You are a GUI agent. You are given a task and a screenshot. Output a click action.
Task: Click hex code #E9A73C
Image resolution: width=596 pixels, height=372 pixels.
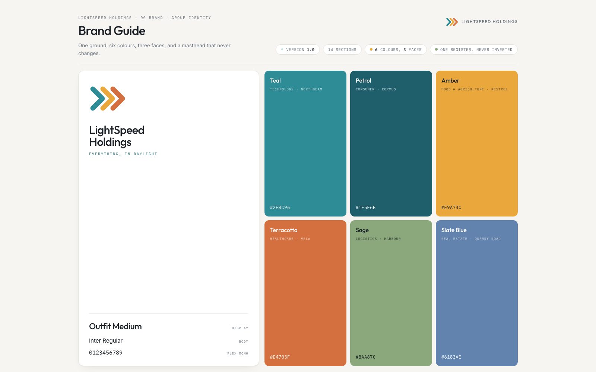click(x=451, y=208)
